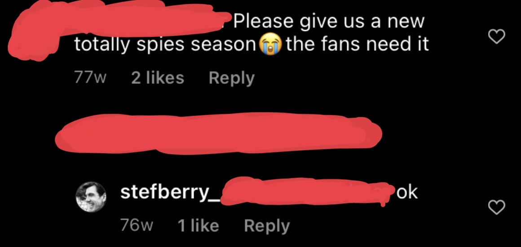Open the redacted mention after stefberry_
Viewport: 521px width, 247px height.
click(x=304, y=191)
